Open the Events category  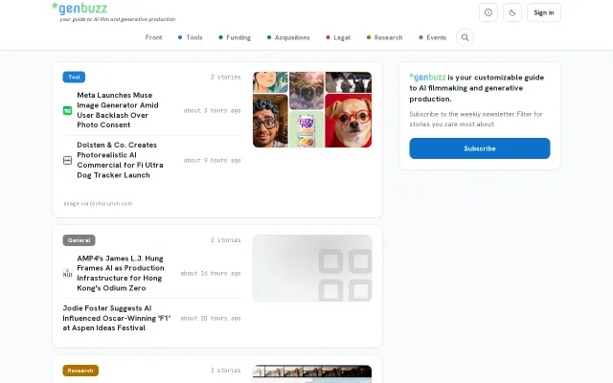pyautogui.click(x=432, y=37)
